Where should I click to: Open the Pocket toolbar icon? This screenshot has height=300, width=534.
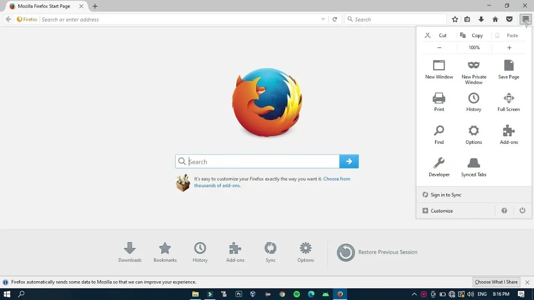[x=509, y=19]
